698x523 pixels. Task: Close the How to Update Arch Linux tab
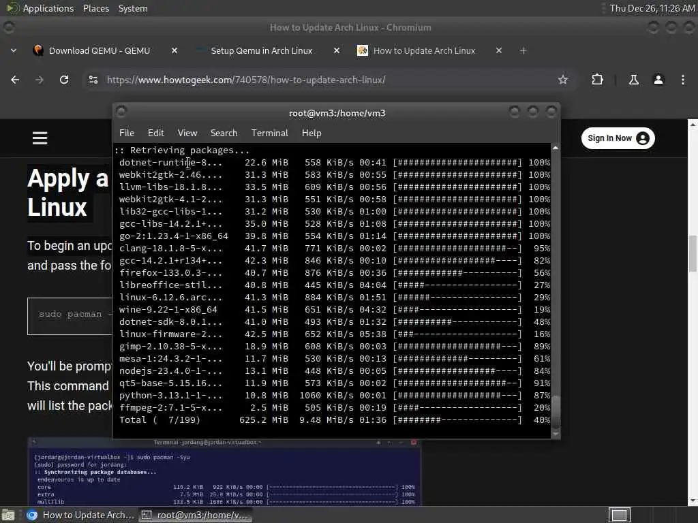click(498, 50)
